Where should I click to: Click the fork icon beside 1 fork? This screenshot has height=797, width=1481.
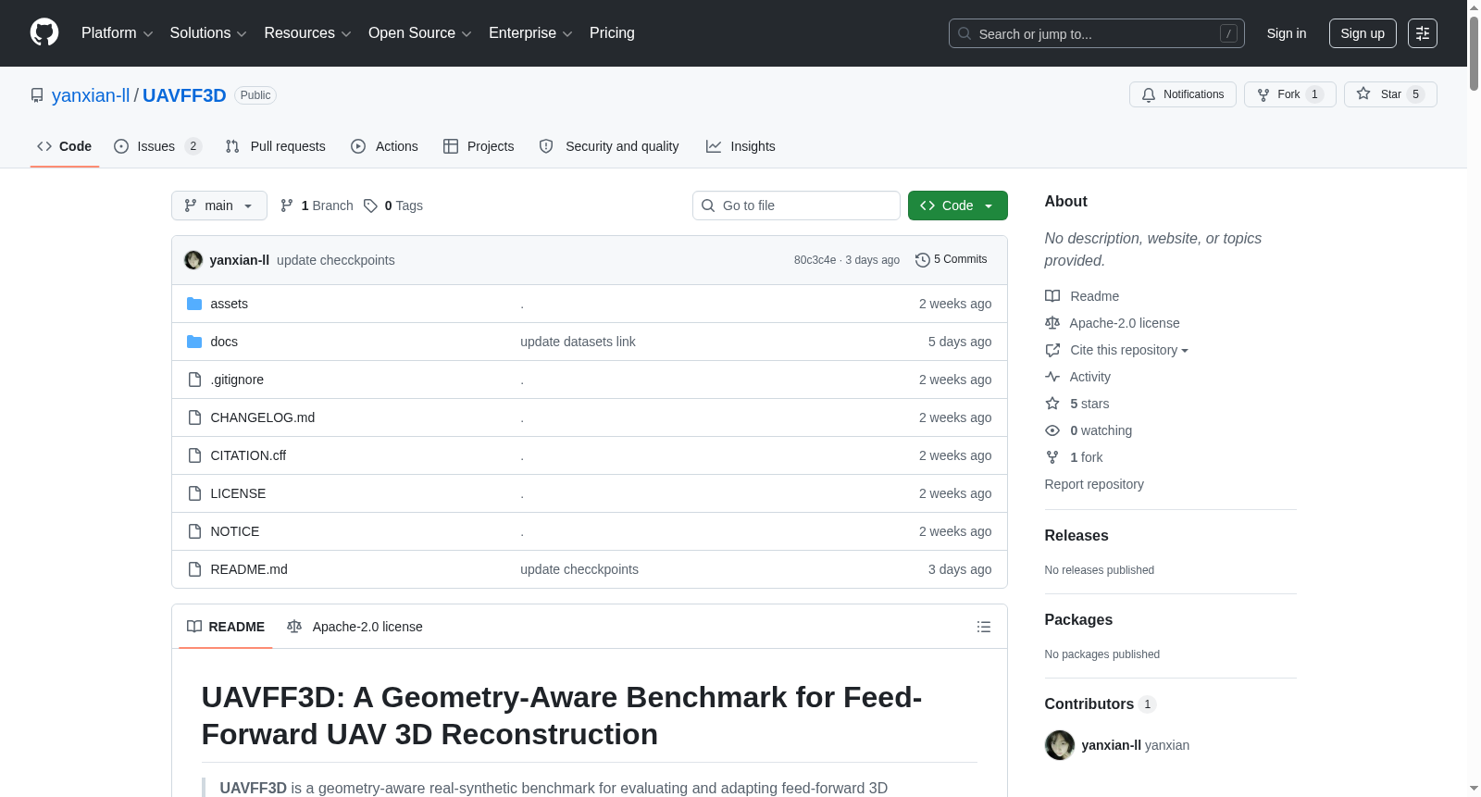pos(1052,457)
